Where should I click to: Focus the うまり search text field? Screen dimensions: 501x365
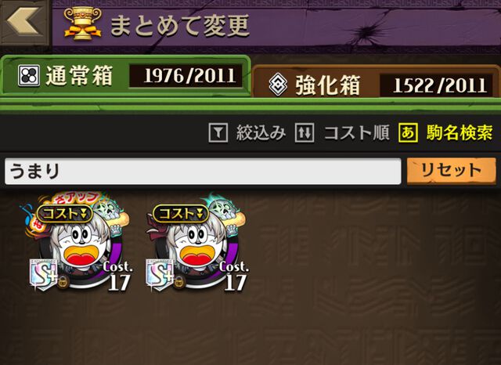pos(203,172)
